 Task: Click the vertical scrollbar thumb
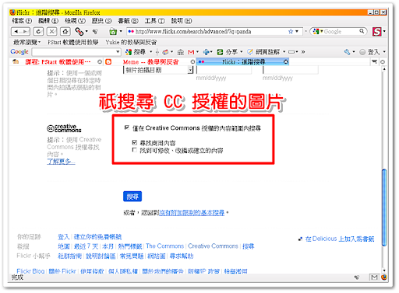384,208
